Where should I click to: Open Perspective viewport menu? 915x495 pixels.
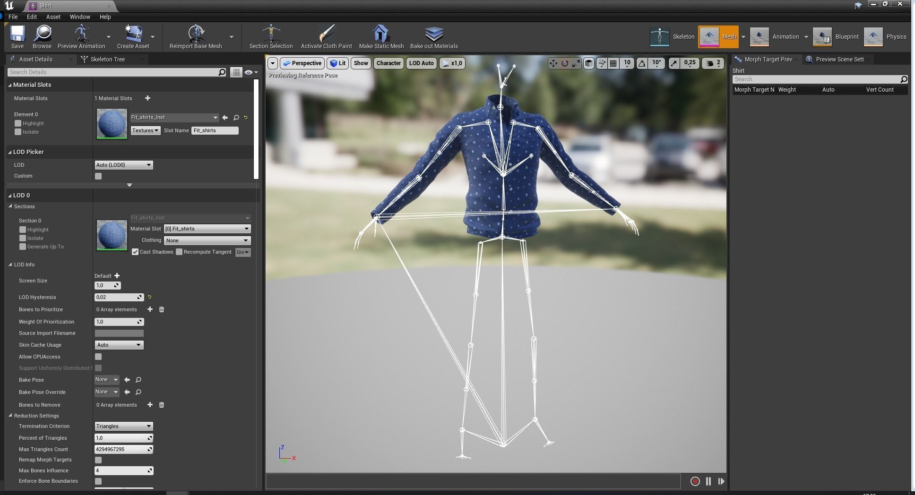click(302, 63)
